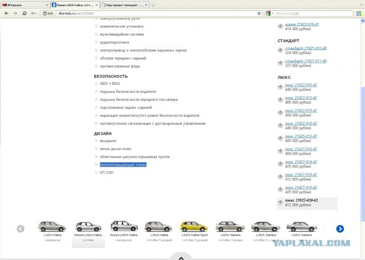Click the 'противотуманные фары' list item
This screenshot has height=260, width=365.
(120, 66)
